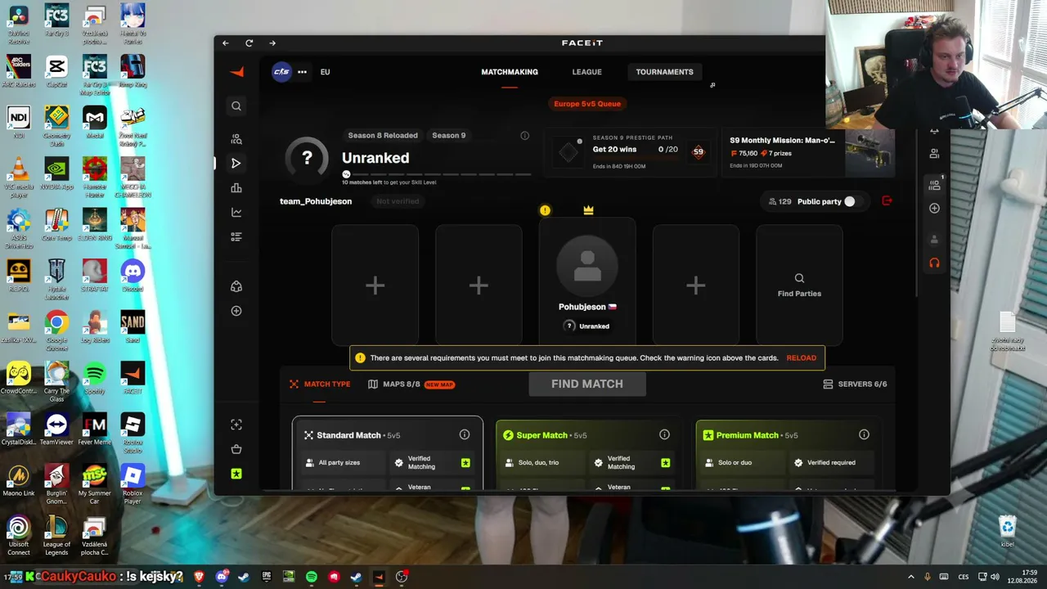This screenshot has width=1047, height=589.
Task: Open the EU region selector
Action: tap(325, 72)
